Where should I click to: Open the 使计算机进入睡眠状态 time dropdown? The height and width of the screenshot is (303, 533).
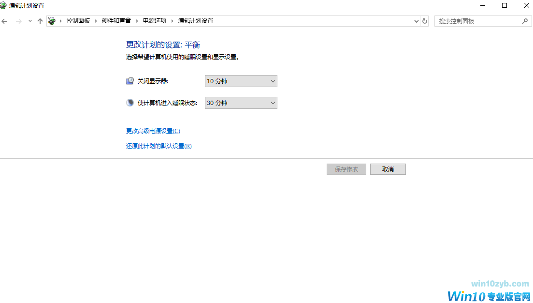pyautogui.click(x=241, y=103)
